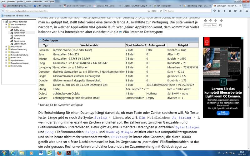
Task: Click the Das VBA-Tutorial root icon
Action: pyautogui.click(x=6, y=21)
